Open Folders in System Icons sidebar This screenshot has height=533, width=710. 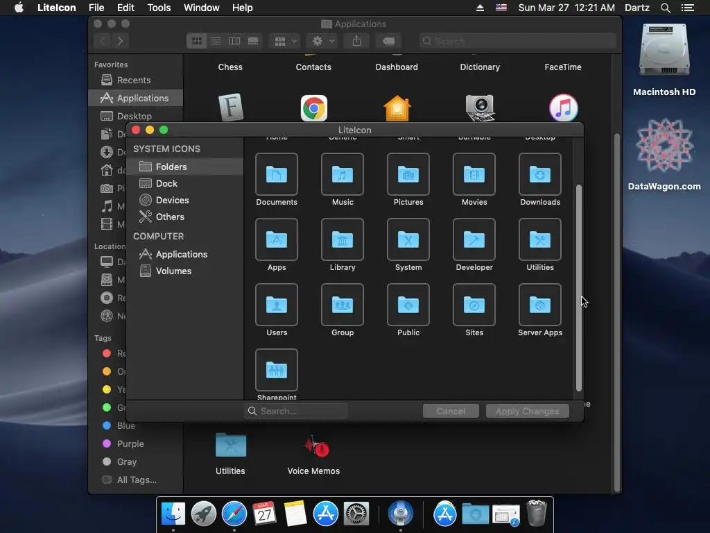pos(184,167)
